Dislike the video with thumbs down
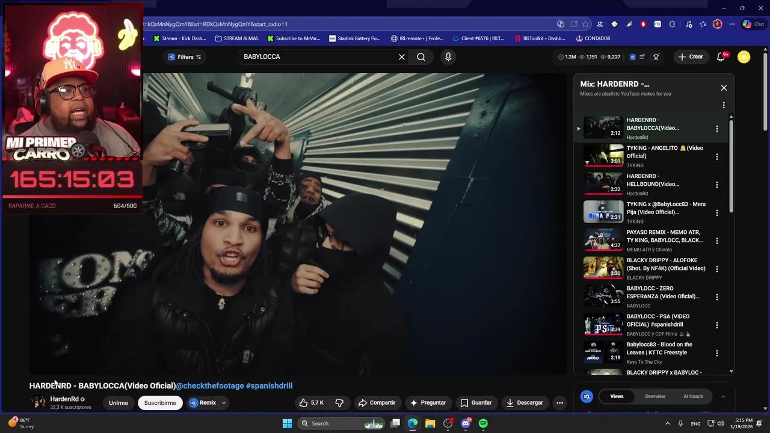 339,403
